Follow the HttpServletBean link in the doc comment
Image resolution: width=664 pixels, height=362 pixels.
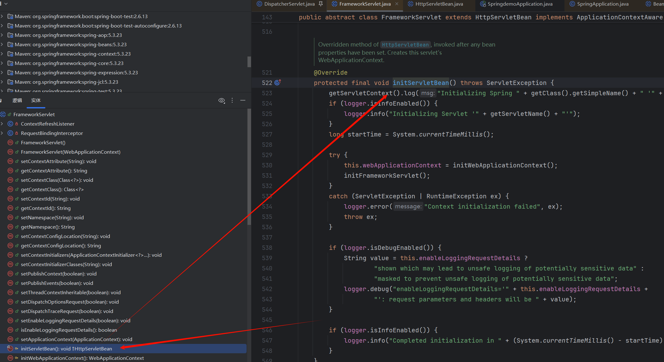tap(405, 45)
